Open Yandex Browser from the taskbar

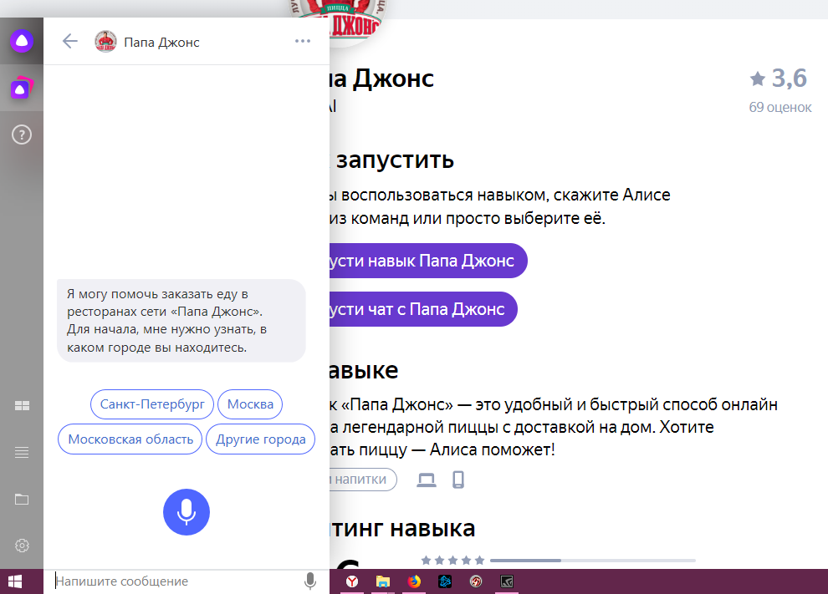[351, 581]
